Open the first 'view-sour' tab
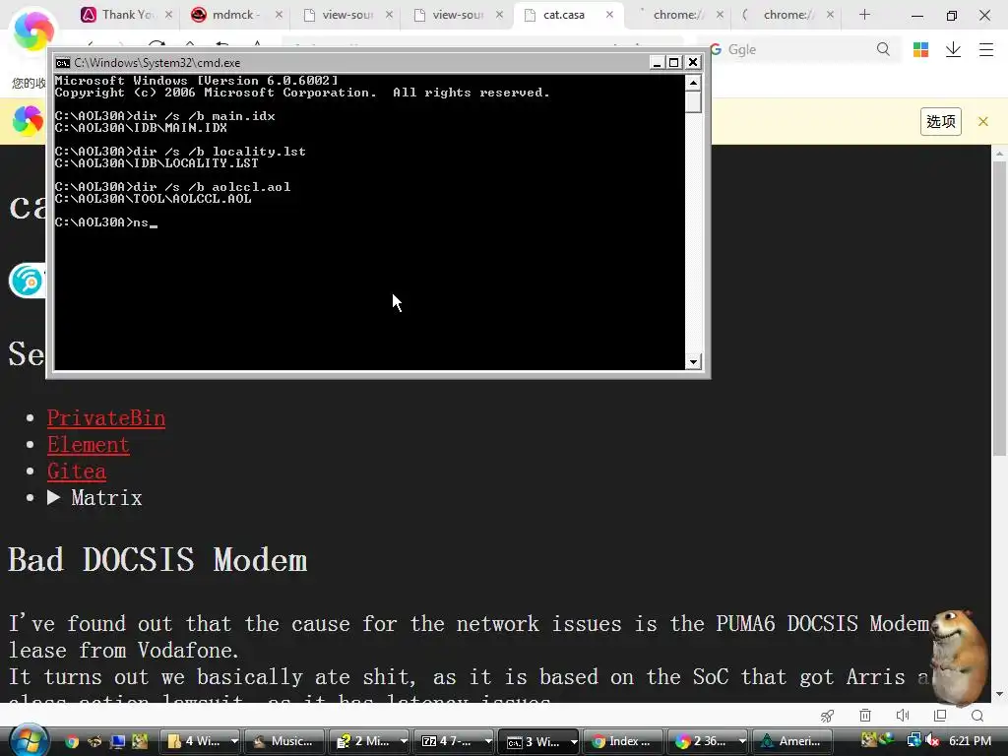Image resolution: width=1008 pixels, height=756 pixels. [x=347, y=14]
